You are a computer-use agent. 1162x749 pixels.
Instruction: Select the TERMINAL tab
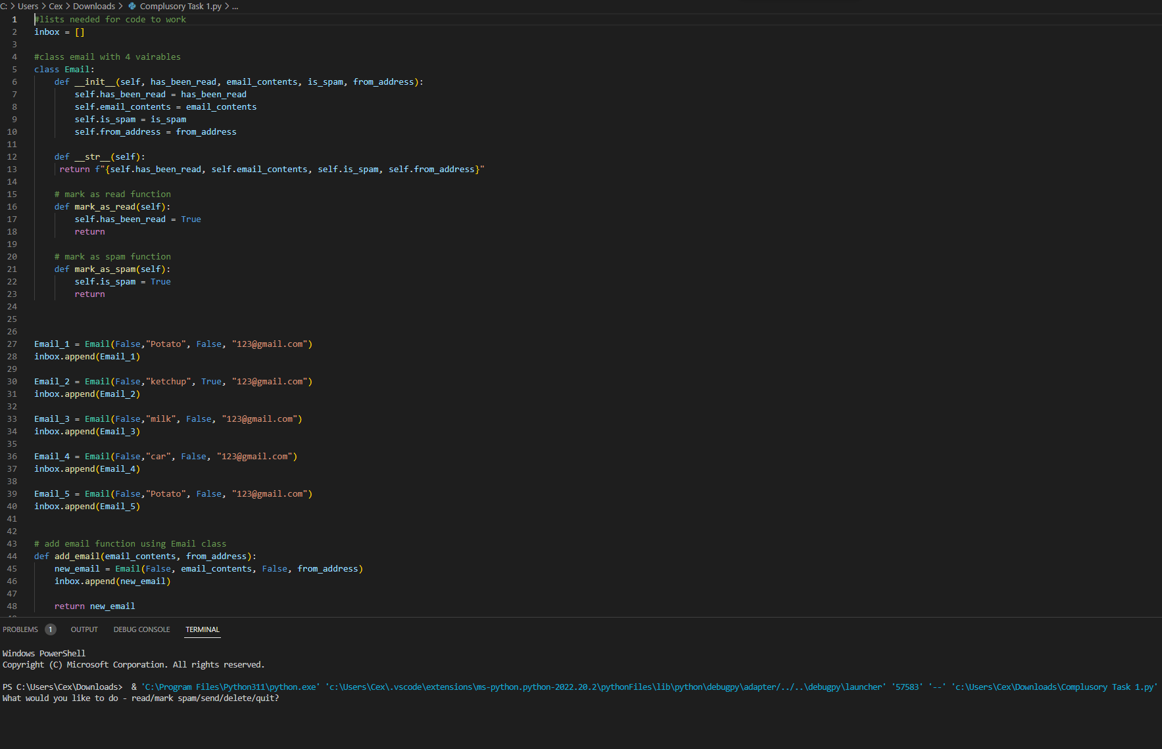click(203, 629)
